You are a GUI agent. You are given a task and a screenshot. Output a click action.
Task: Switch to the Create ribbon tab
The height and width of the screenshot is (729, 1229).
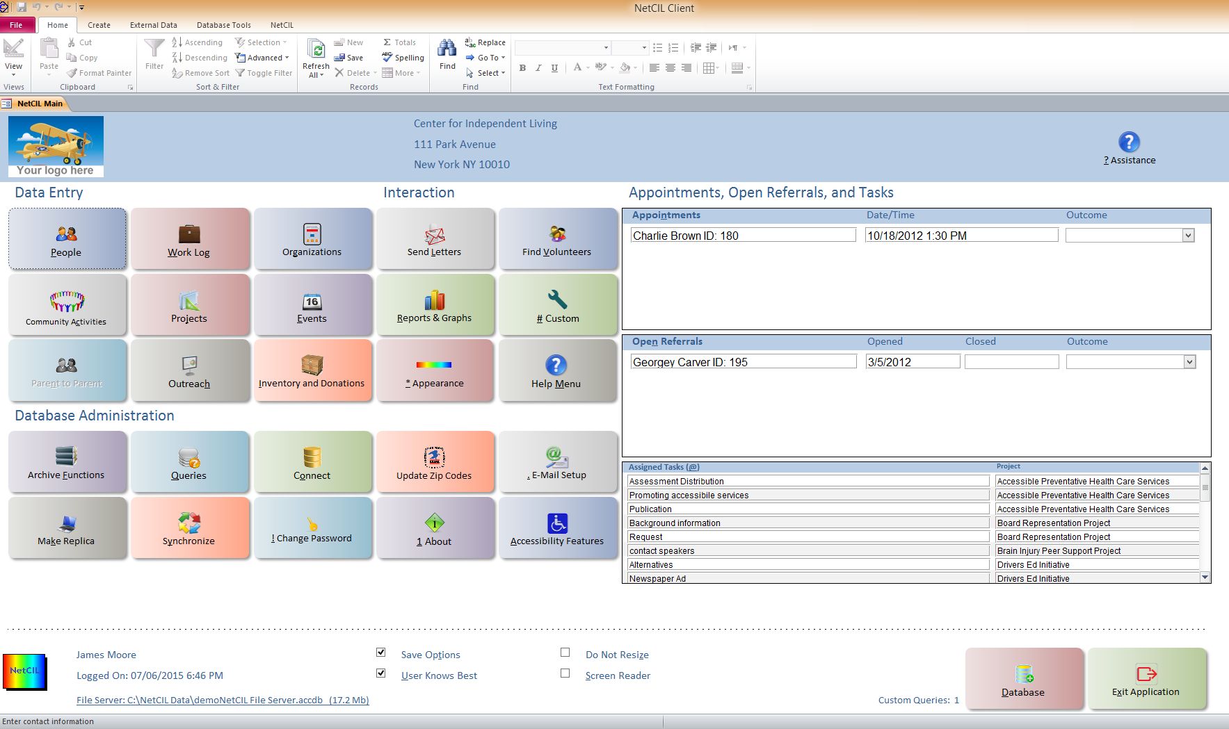98,24
